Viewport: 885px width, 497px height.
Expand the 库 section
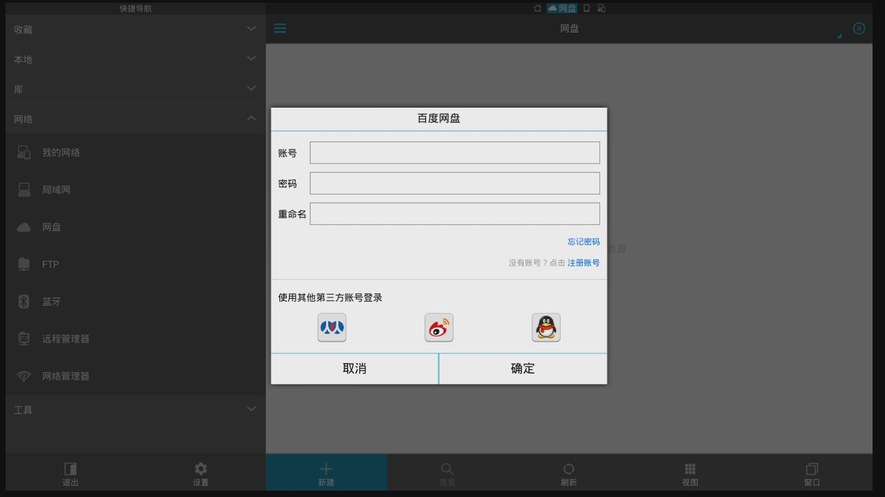point(136,89)
